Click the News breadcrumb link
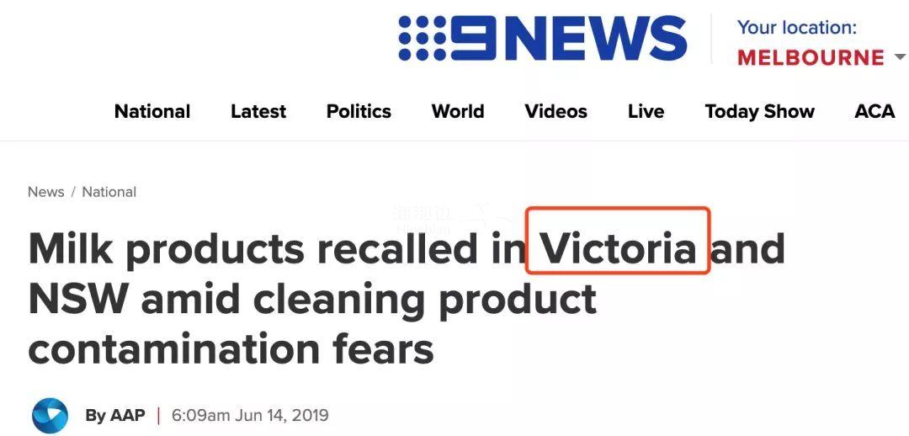The height and width of the screenshot is (436, 909). tap(45, 192)
